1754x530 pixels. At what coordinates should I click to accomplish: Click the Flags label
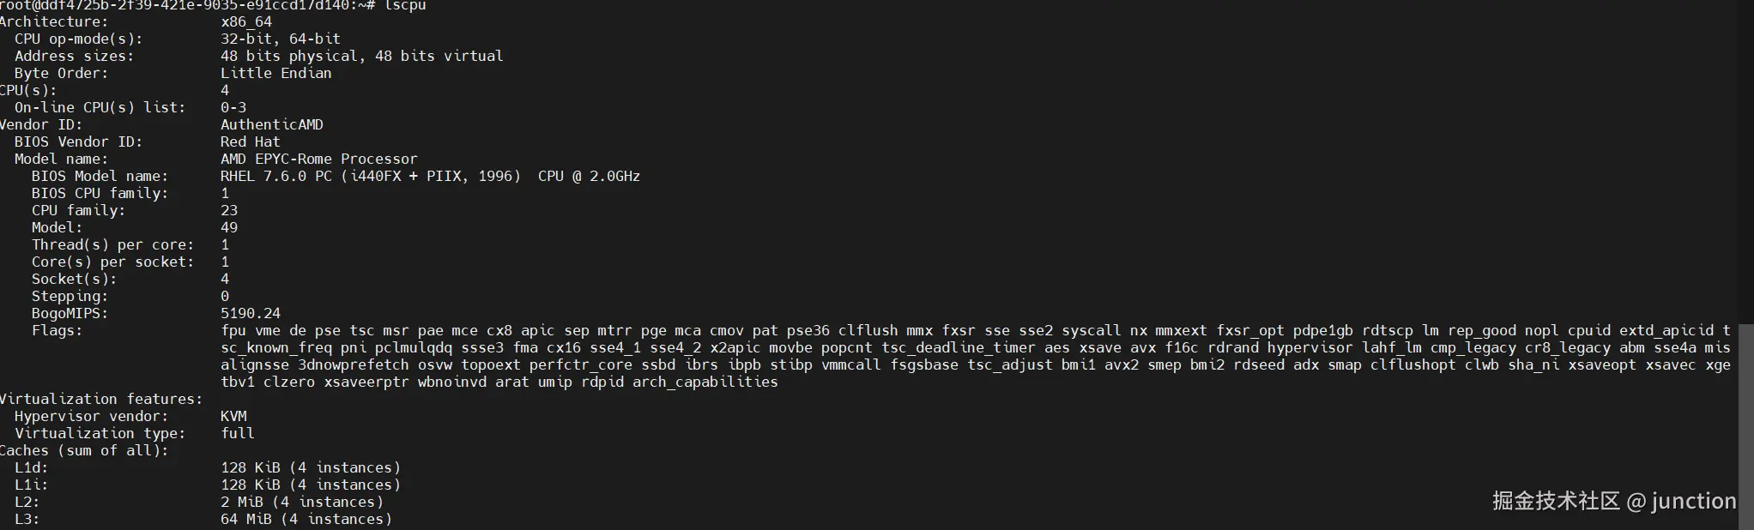[x=57, y=330]
